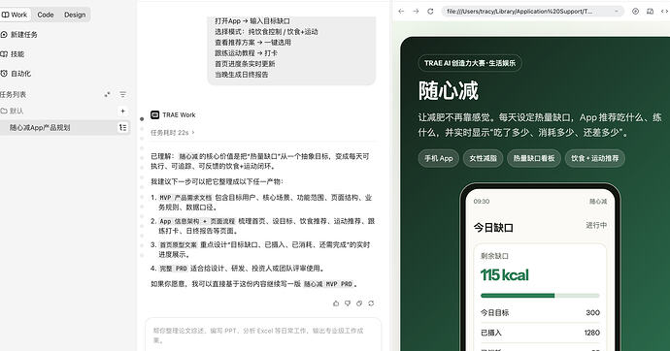Click the 饮食 + 运动推荐 tag
670x351 pixels.
click(595, 158)
